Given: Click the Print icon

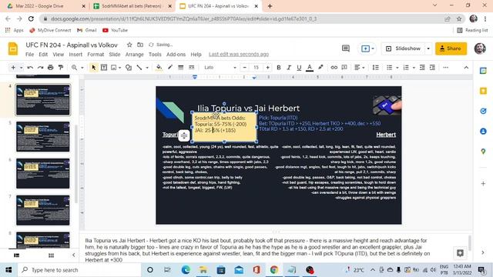Looking at the screenshot, I should [50, 68].
